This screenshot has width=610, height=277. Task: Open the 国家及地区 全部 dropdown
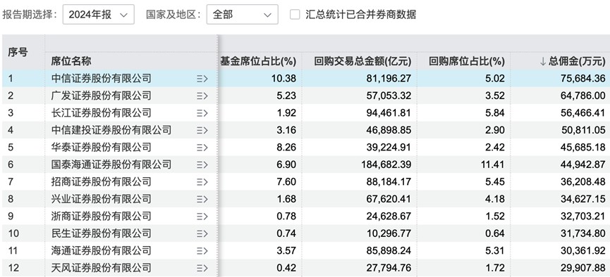click(243, 15)
